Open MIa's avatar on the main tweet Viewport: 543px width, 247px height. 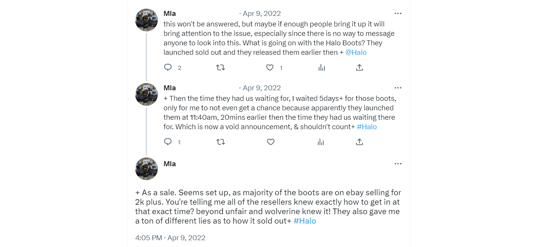[x=147, y=169]
